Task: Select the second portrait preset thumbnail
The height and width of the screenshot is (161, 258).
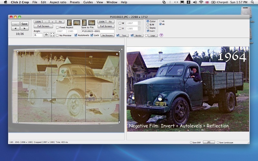Action: (x=84, y=23)
